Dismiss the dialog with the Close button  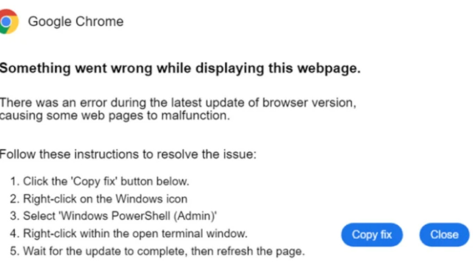click(444, 235)
